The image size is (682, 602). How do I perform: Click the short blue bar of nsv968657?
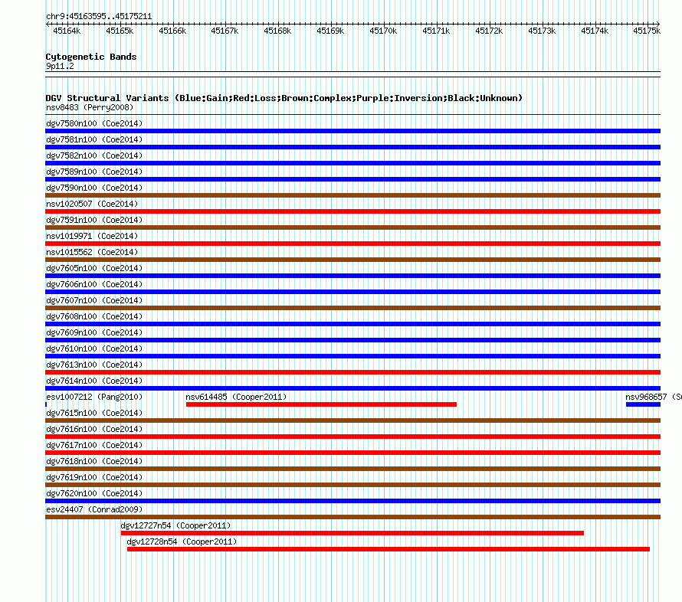coord(643,404)
